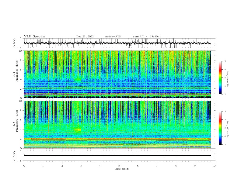Click the green patch in ch.1 spectrogram near 3 min
This screenshot has height=186, width=241.
click(x=78, y=79)
